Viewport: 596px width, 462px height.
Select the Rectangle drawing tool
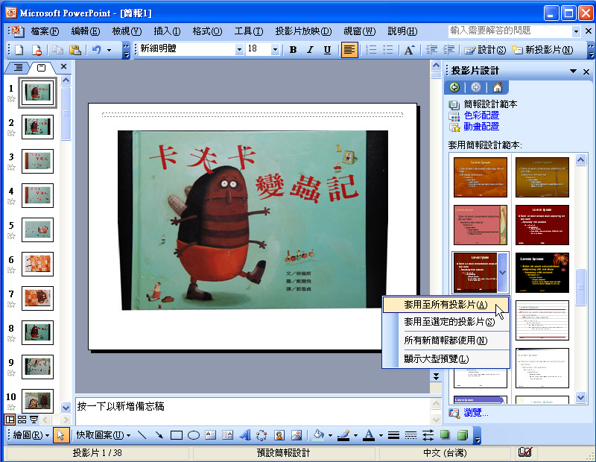coord(177,435)
